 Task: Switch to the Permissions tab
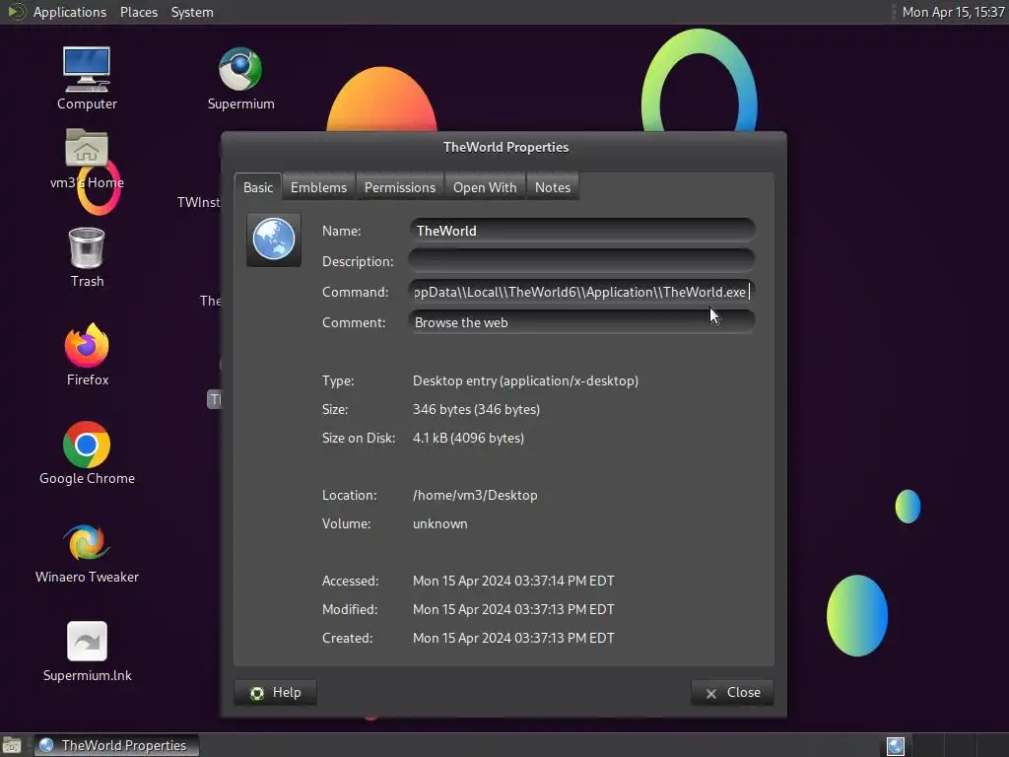[400, 187]
